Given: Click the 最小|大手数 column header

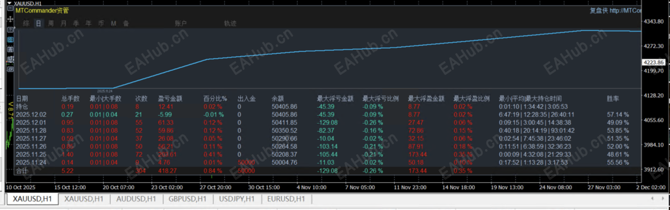Looking at the screenshot, I should (106, 99).
